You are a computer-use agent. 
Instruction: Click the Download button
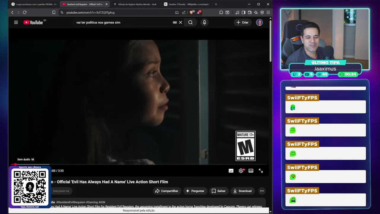(242, 191)
